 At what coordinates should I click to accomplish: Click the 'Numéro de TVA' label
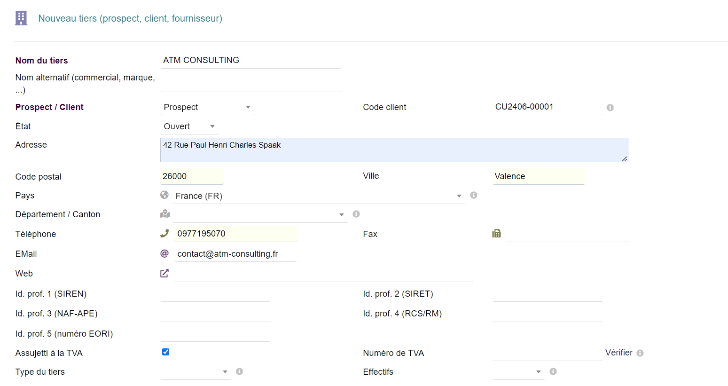(x=393, y=353)
